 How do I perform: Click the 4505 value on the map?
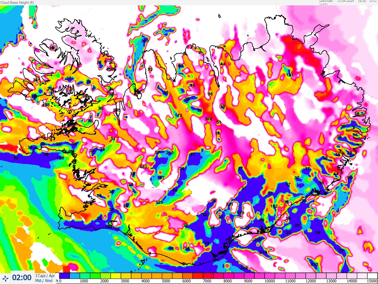(111, 69)
